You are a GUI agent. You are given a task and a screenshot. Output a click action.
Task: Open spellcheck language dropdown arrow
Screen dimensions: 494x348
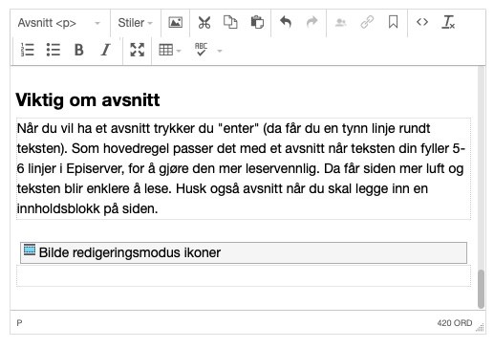(220, 51)
